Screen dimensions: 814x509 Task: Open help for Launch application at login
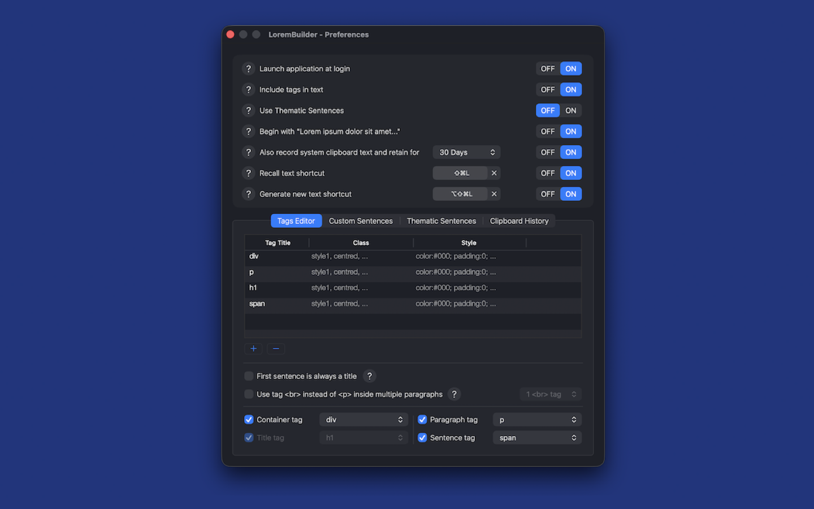point(249,68)
